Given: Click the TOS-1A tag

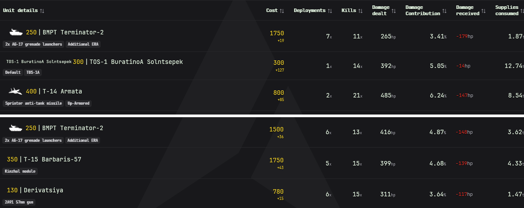Looking at the screenshot, I should [33, 72].
